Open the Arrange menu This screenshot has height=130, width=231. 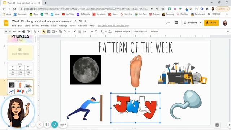(x=63, y=26)
